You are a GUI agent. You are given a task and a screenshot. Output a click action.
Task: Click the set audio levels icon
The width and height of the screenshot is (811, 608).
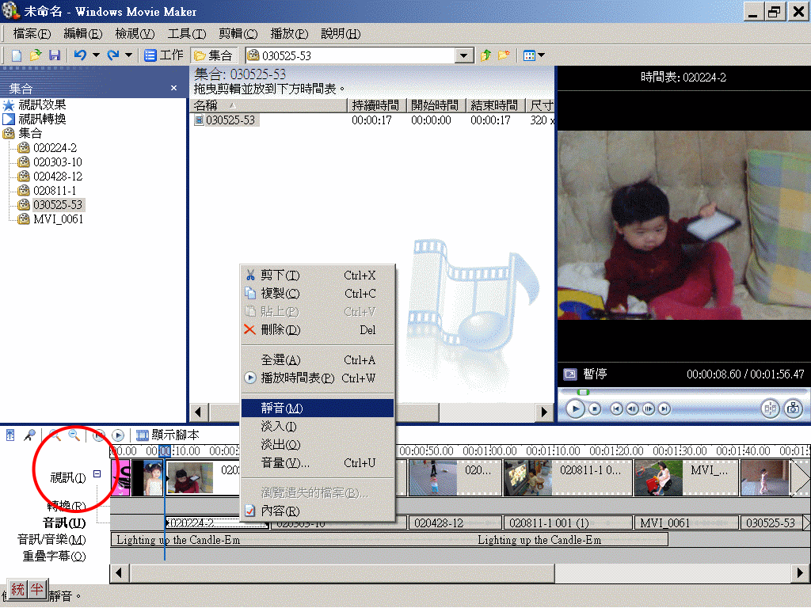[x=10, y=435]
